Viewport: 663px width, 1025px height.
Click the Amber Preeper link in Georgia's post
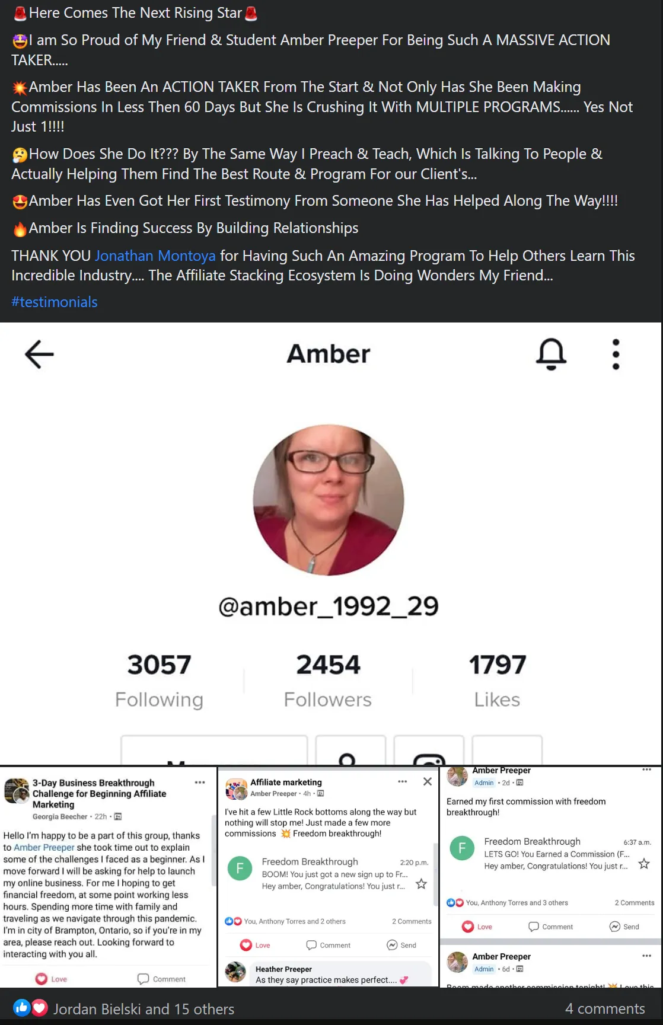[44, 847]
